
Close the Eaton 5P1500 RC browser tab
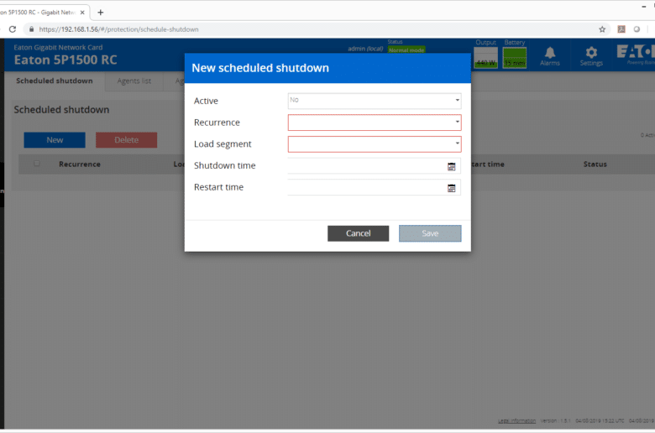[x=82, y=13]
